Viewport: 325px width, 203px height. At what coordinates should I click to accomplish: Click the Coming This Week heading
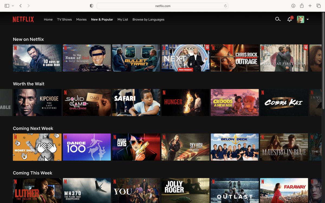[x=32, y=173]
